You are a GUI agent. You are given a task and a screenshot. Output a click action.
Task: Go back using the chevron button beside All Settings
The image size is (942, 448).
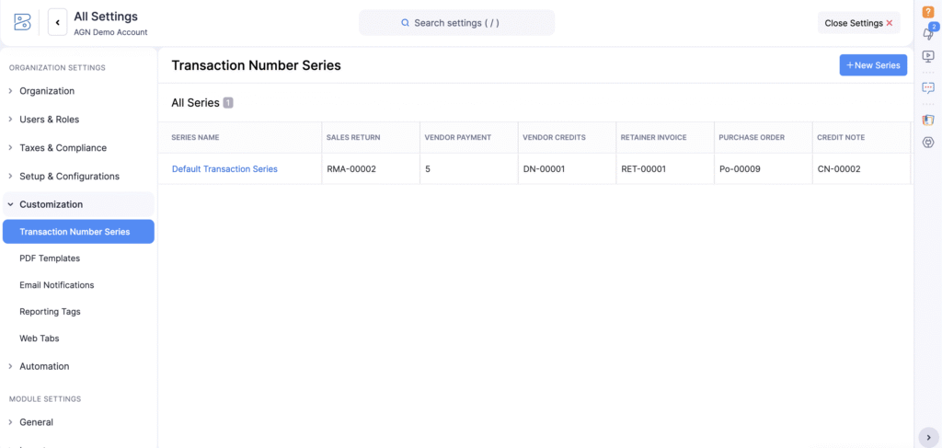point(58,22)
